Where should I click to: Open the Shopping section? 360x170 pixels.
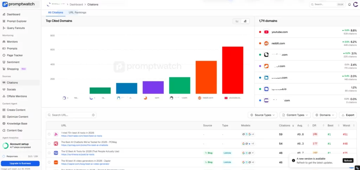point(13,69)
